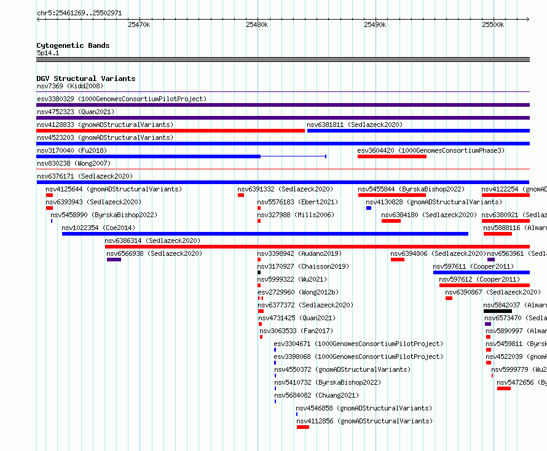Select the esv3380329 purple variant bar
Viewport: 547px width, 451px height.
283,105
